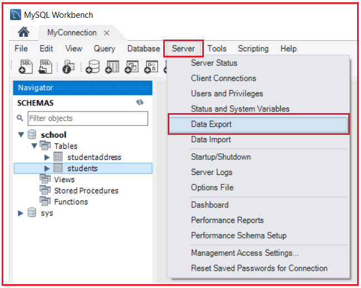Open the File menu

click(x=21, y=48)
